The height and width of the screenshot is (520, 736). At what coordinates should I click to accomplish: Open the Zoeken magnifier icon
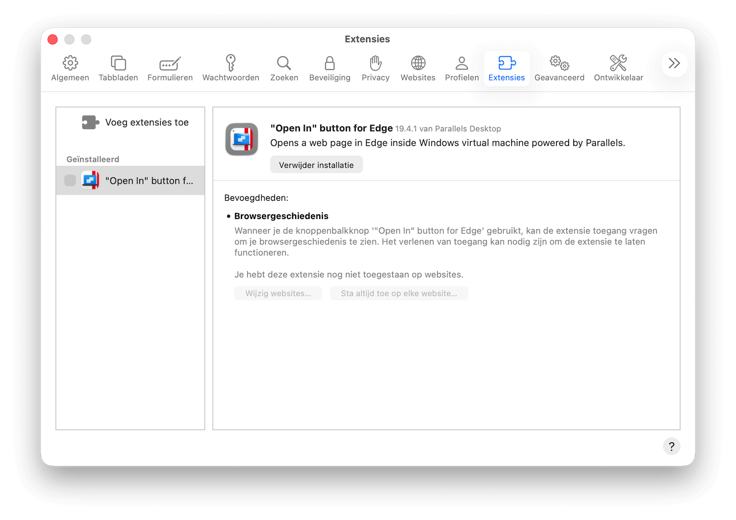(x=284, y=63)
